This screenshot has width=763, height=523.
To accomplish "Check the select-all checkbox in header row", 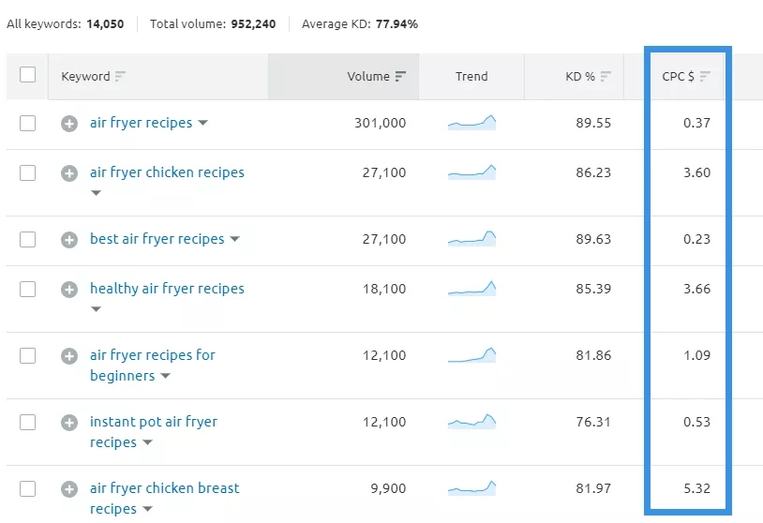I will click(27, 75).
